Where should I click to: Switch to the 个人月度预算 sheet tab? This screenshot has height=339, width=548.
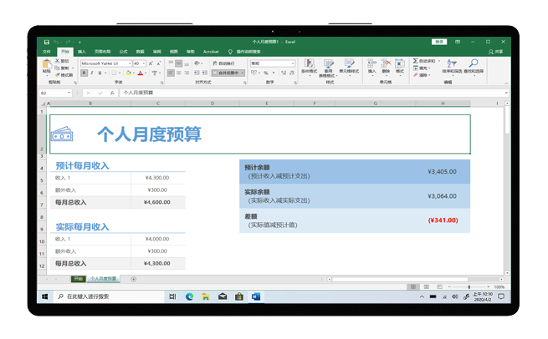[x=104, y=279]
